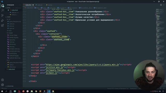Open header-bg.png image file
The image size is (166, 93).
(13, 37)
